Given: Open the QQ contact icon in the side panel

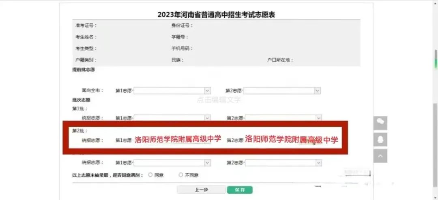Looking at the screenshot, I should pyautogui.click(x=380, y=139).
